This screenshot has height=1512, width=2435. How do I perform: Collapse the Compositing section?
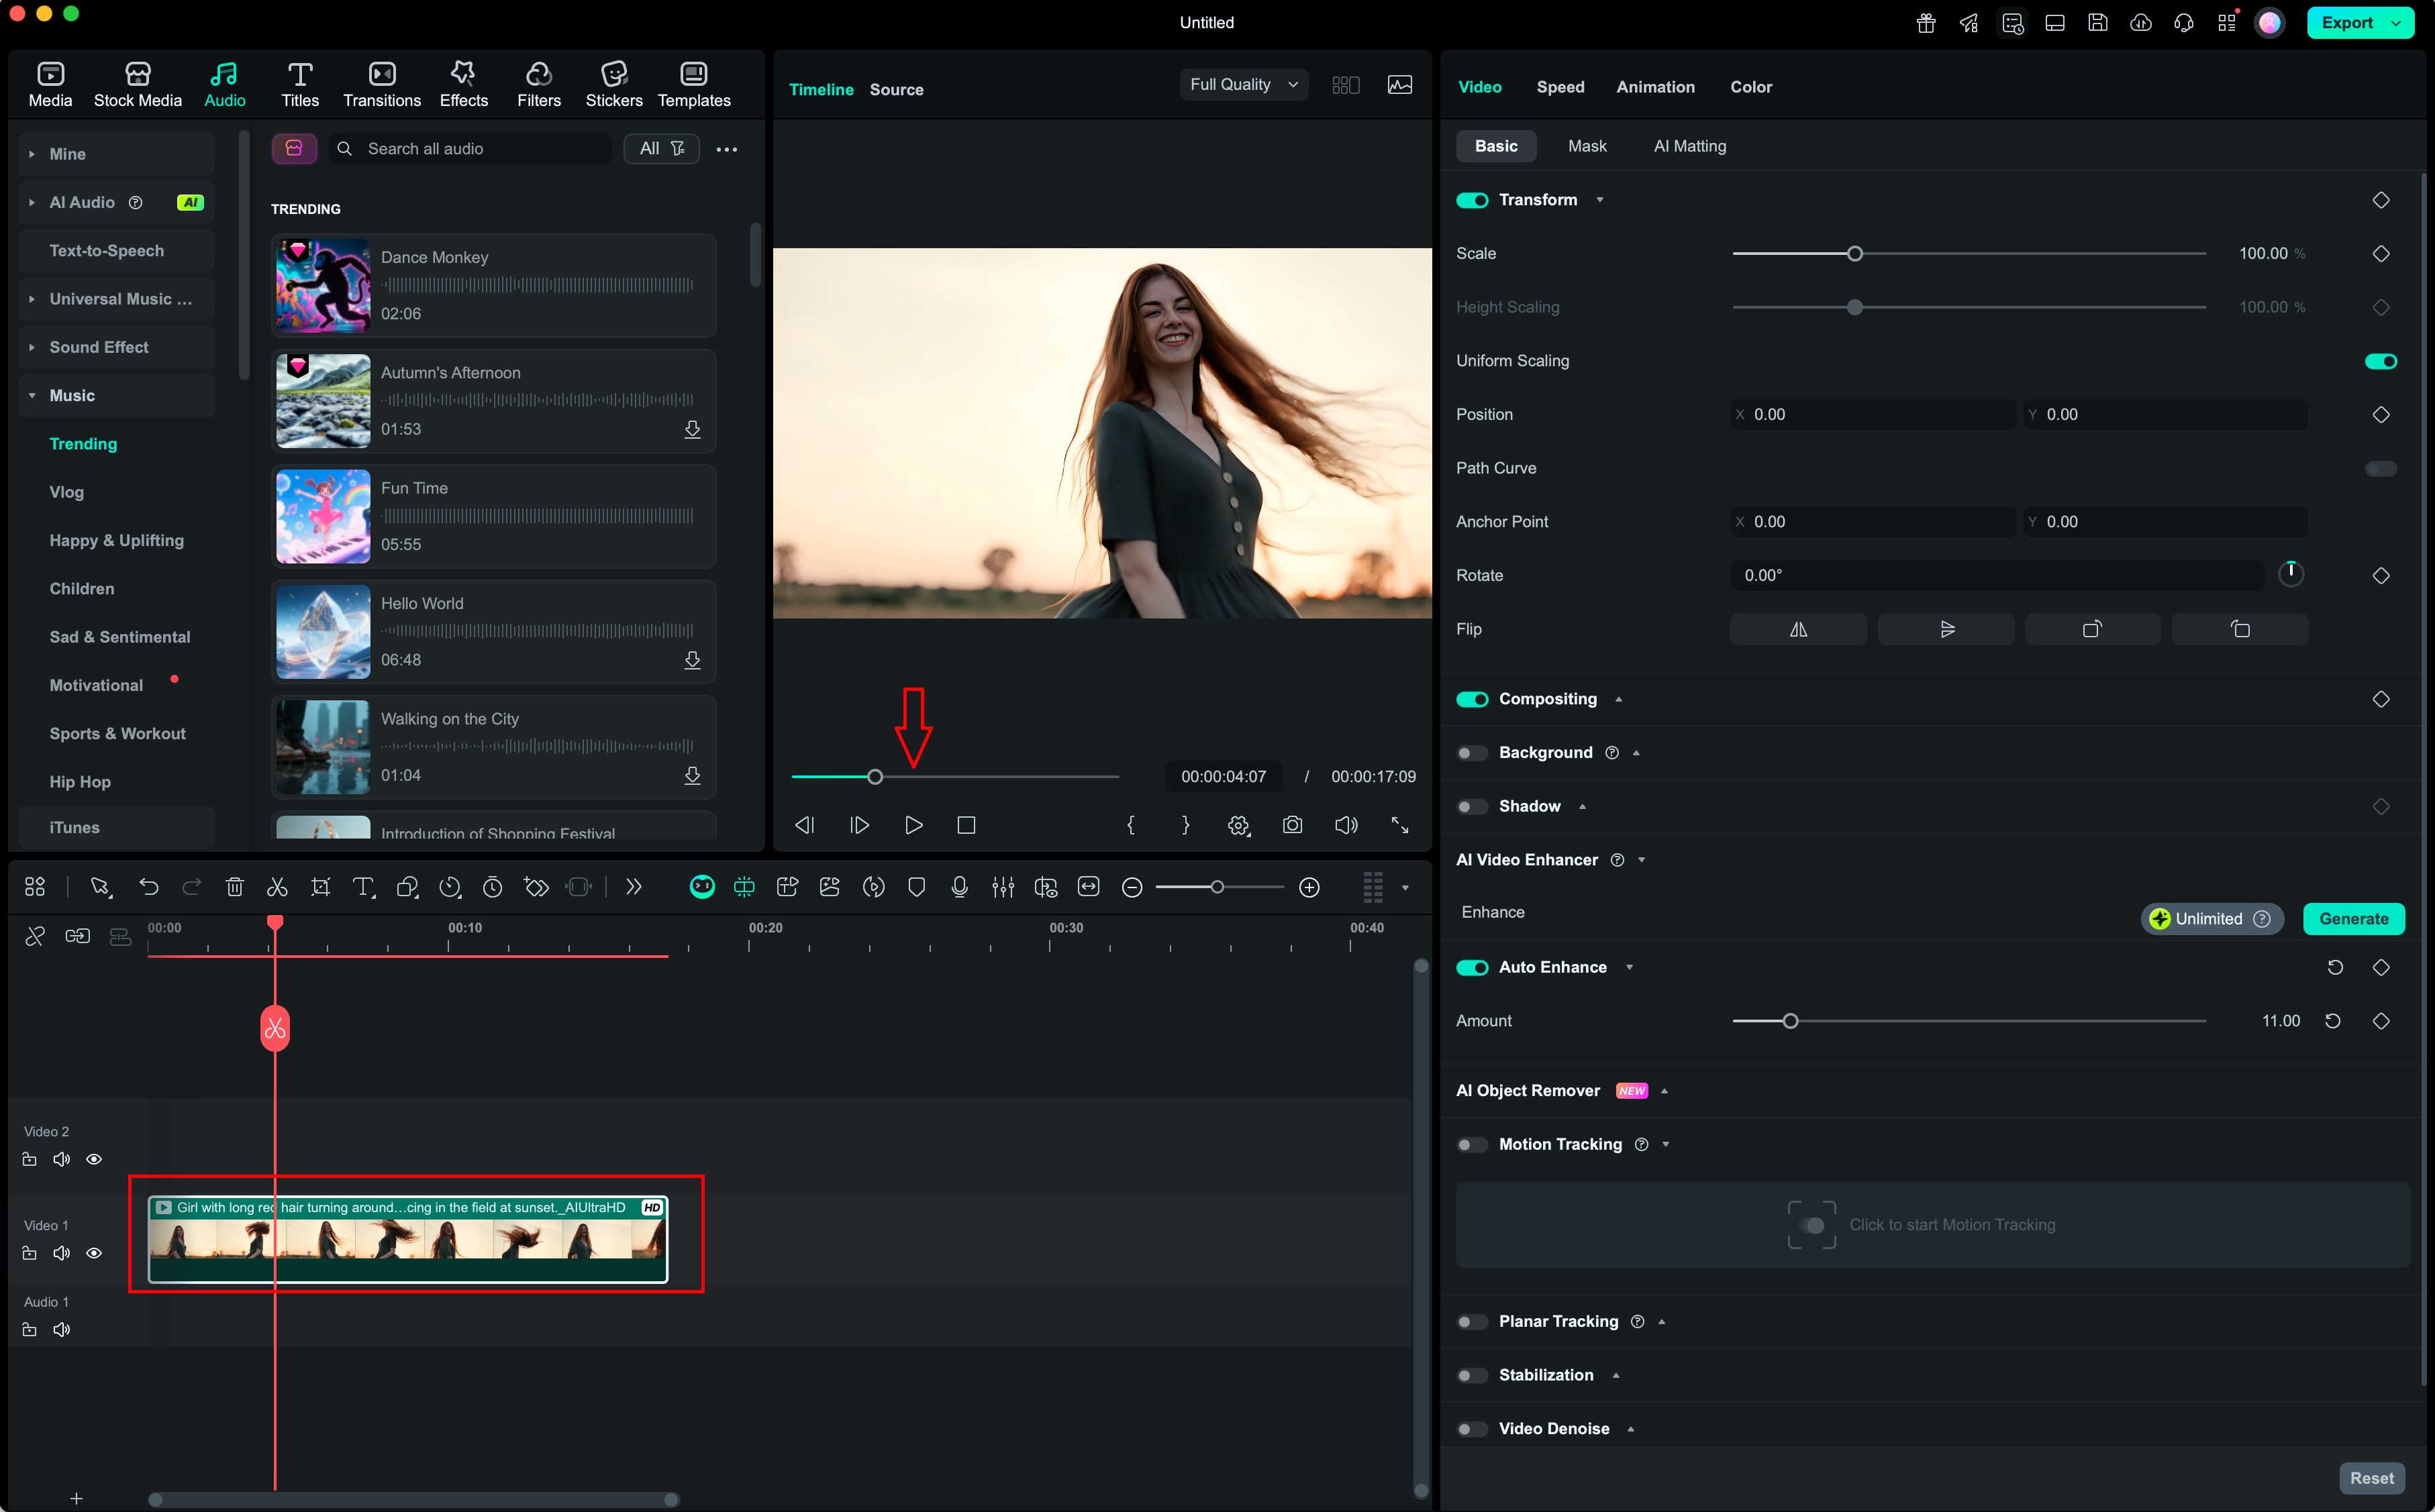coord(1620,699)
